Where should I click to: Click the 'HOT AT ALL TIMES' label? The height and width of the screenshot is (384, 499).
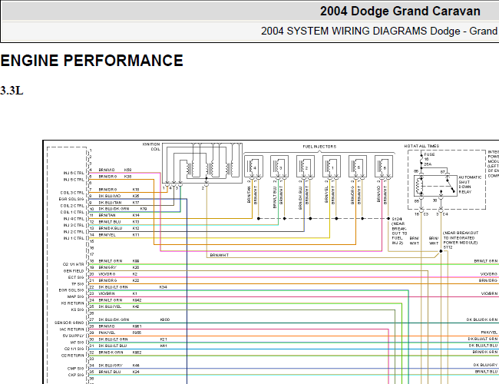tap(421, 146)
